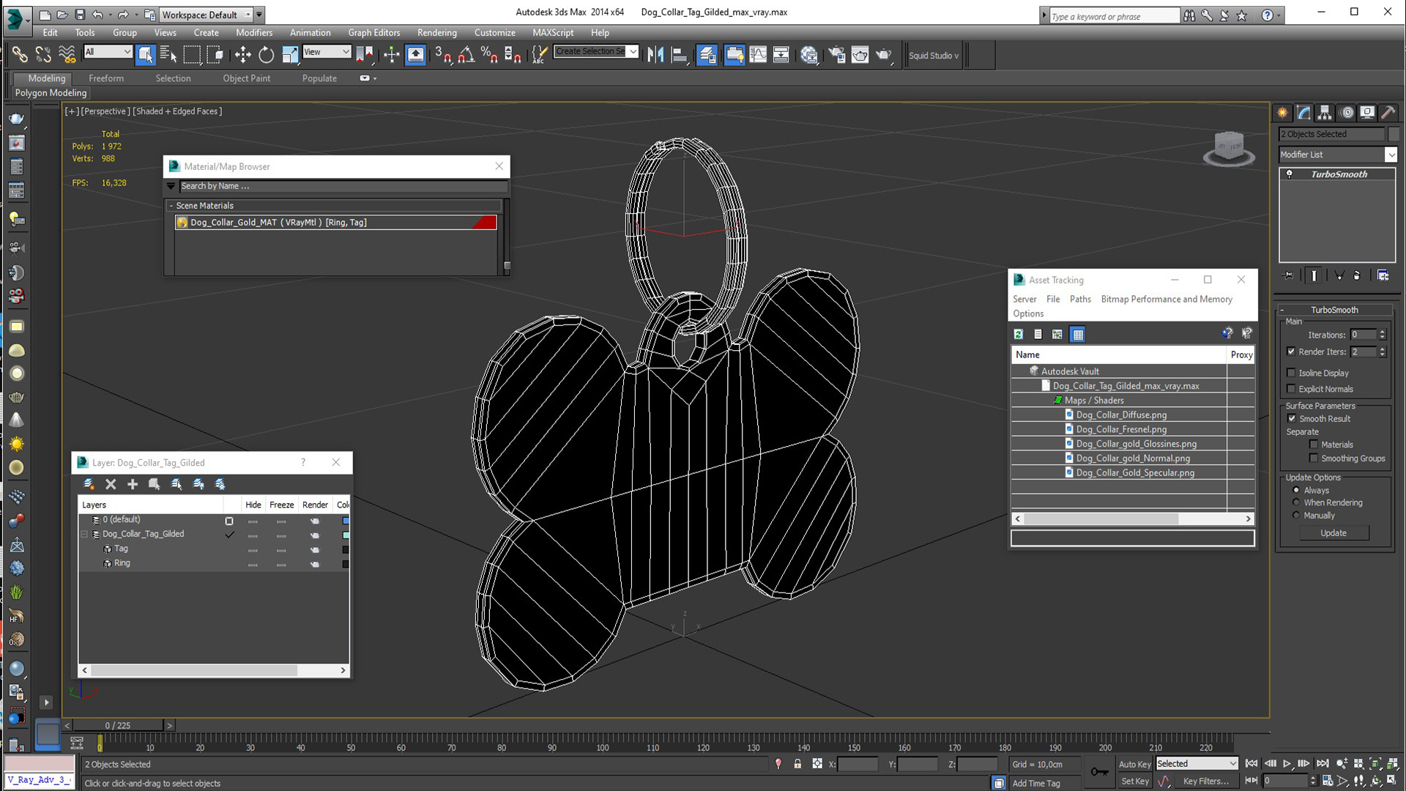
Task: Select the Move tool in main toolbar
Action: tap(242, 55)
